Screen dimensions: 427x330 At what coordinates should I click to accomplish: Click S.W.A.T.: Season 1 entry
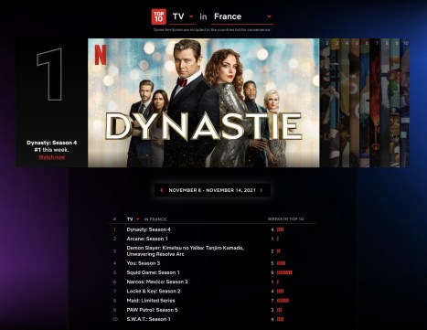pos(148,319)
